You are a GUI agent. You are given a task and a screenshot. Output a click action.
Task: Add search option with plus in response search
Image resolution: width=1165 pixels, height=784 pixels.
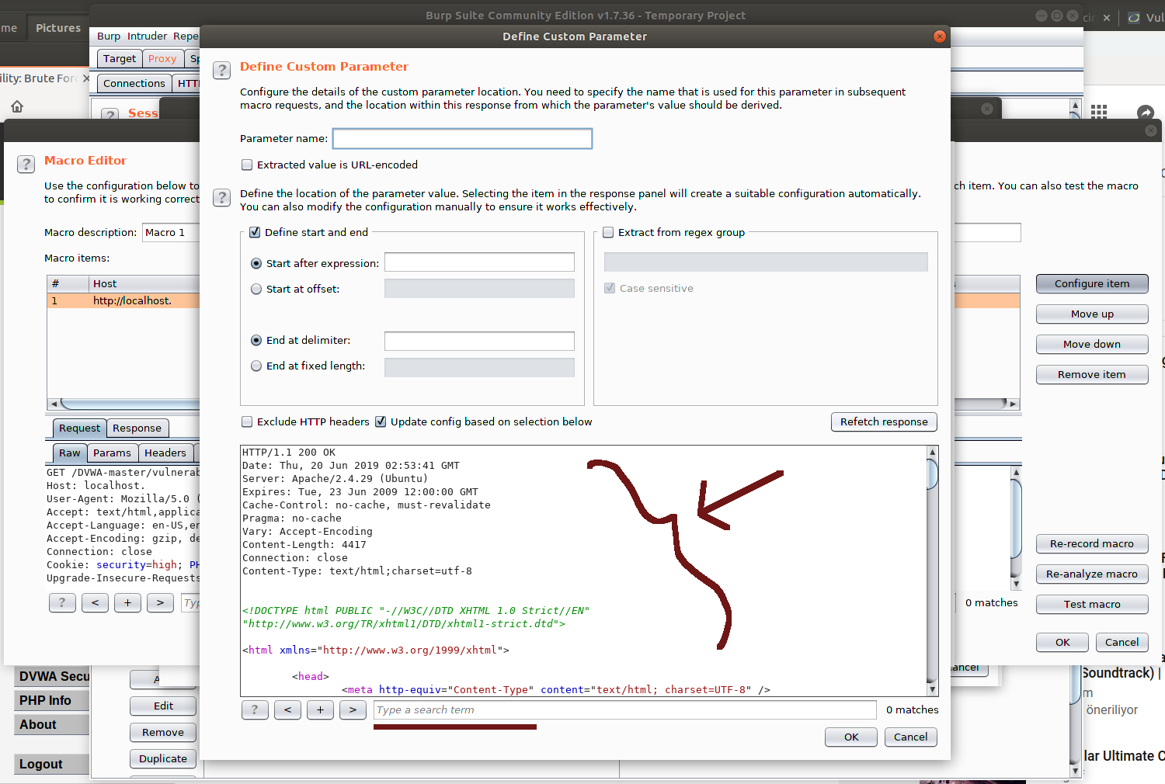[x=320, y=709]
